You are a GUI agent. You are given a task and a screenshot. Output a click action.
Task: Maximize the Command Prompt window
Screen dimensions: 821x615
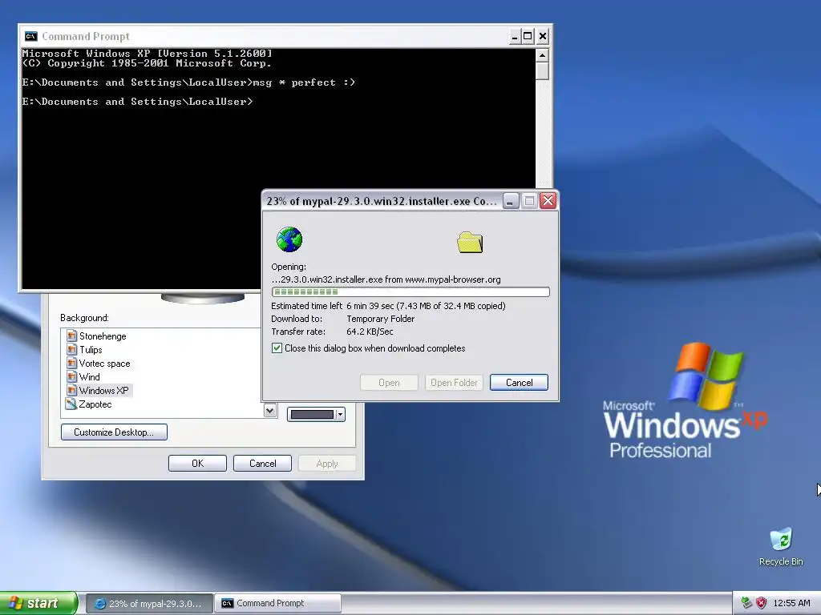(x=528, y=36)
